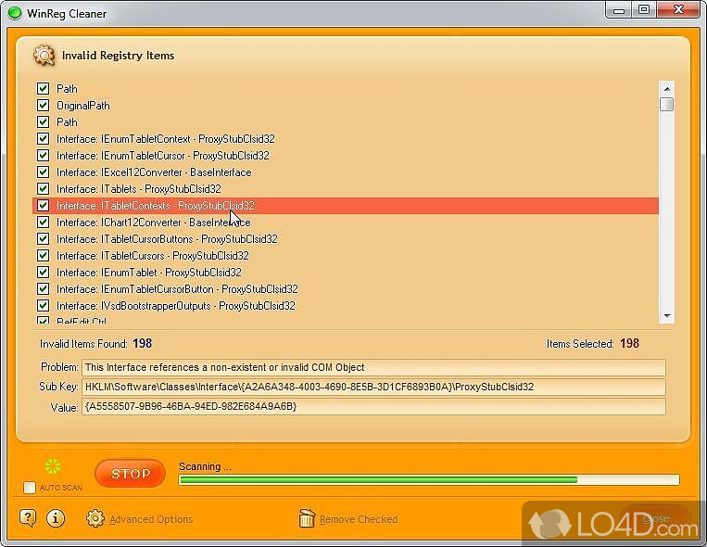The height and width of the screenshot is (547, 707).
Task: Uncheck the IExcel12Converter BaseInterface checkbox
Action: click(44, 172)
